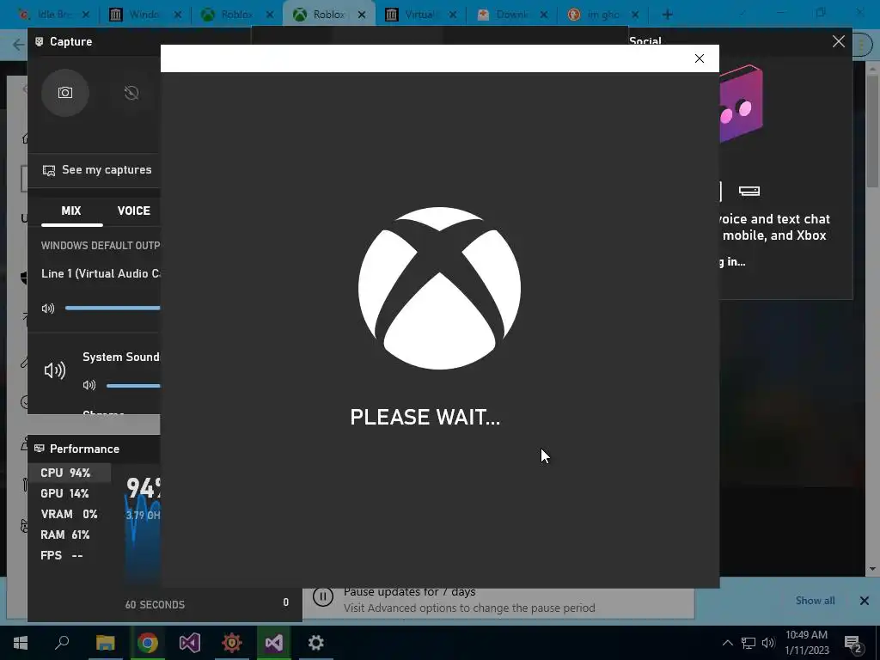This screenshot has height=660, width=880.
Task: Adjust the System Sounds volume slider
Action: [133, 386]
